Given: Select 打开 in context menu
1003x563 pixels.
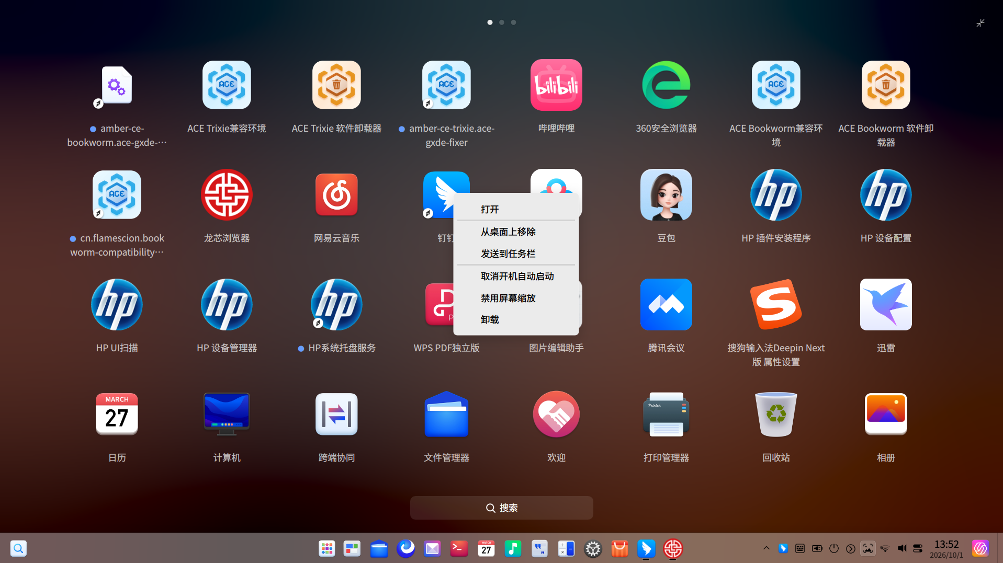Looking at the screenshot, I should (516, 209).
